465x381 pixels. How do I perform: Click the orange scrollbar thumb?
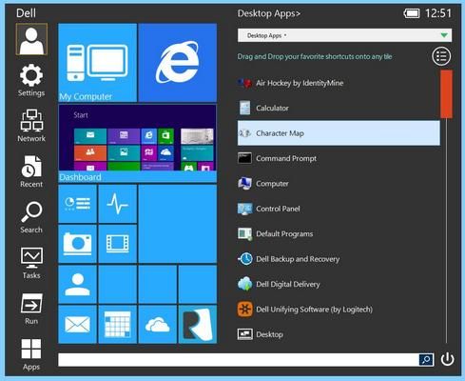[x=446, y=94]
